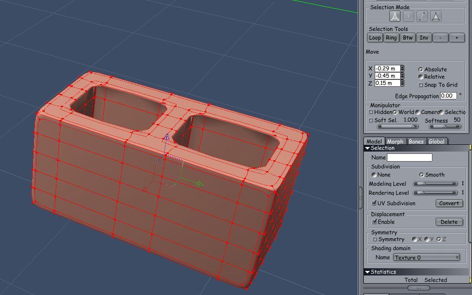Choose Selection manipulator orientation

tap(441, 112)
